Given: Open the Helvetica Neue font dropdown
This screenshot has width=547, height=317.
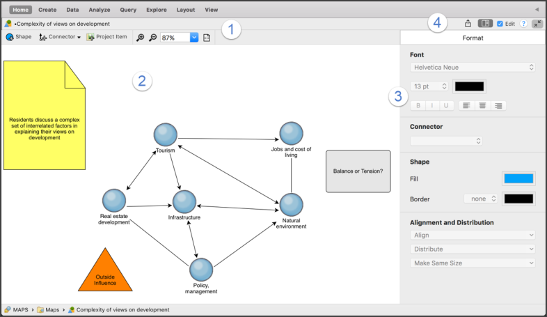Looking at the screenshot, I should [x=473, y=68].
